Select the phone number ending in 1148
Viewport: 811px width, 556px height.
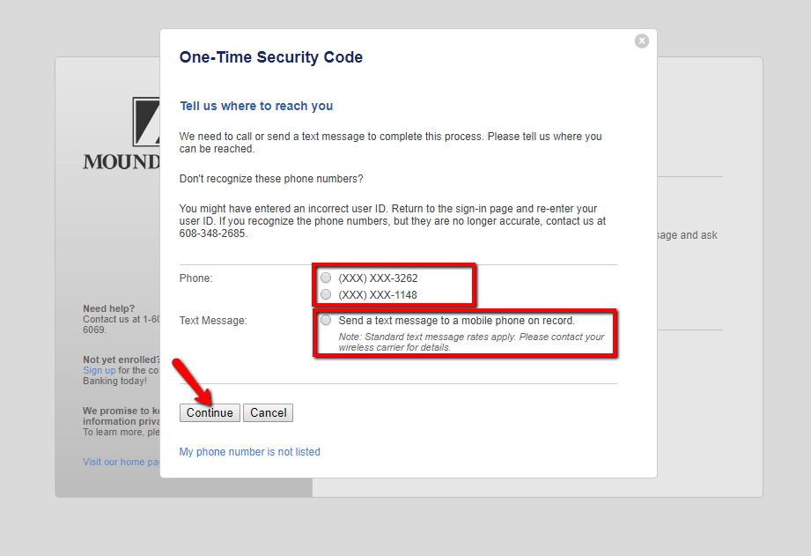click(x=326, y=294)
